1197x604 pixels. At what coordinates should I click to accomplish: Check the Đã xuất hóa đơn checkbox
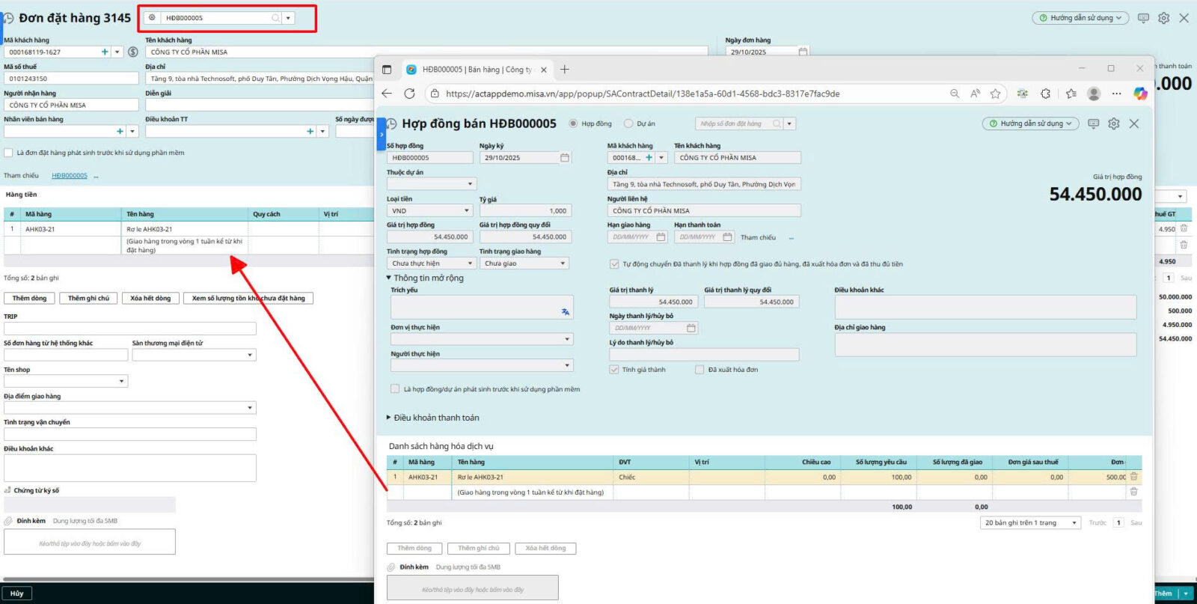(699, 370)
